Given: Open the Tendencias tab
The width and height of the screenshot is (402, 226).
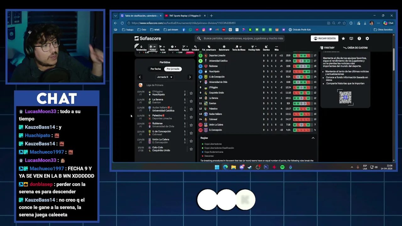Looking at the screenshot, I should [141, 48].
